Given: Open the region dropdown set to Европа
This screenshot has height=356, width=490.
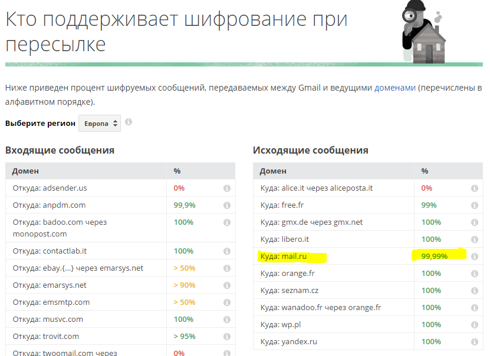Looking at the screenshot, I should [x=100, y=124].
